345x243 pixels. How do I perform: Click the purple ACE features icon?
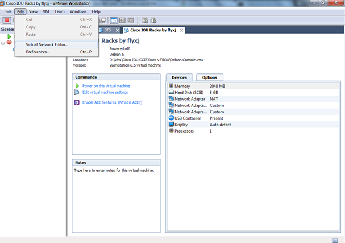click(x=77, y=102)
